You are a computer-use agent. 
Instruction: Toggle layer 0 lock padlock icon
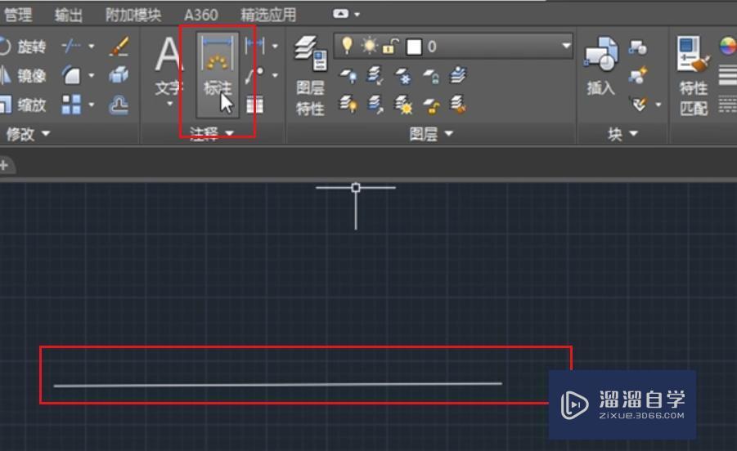pos(391,46)
